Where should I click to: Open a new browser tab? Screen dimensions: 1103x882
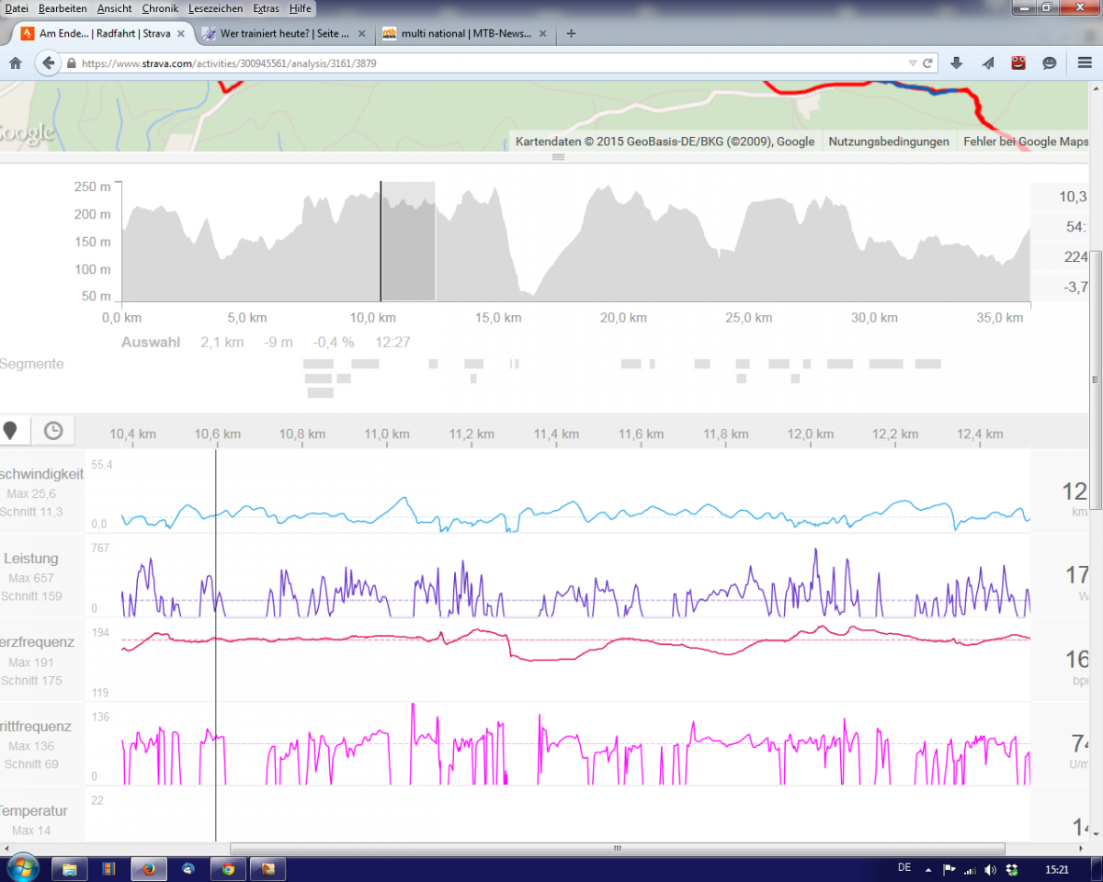(571, 34)
